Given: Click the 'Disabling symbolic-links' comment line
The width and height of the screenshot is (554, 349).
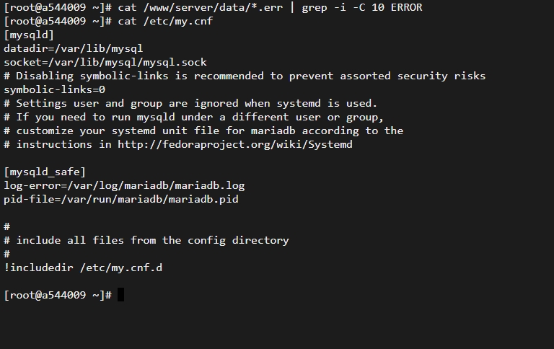Looking at the screenshot, I should coord(245,76).
